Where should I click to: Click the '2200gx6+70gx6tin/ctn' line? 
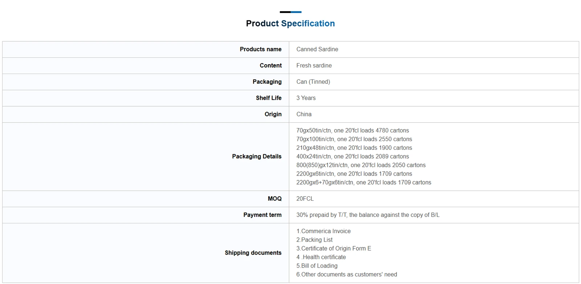click(364, 183)
